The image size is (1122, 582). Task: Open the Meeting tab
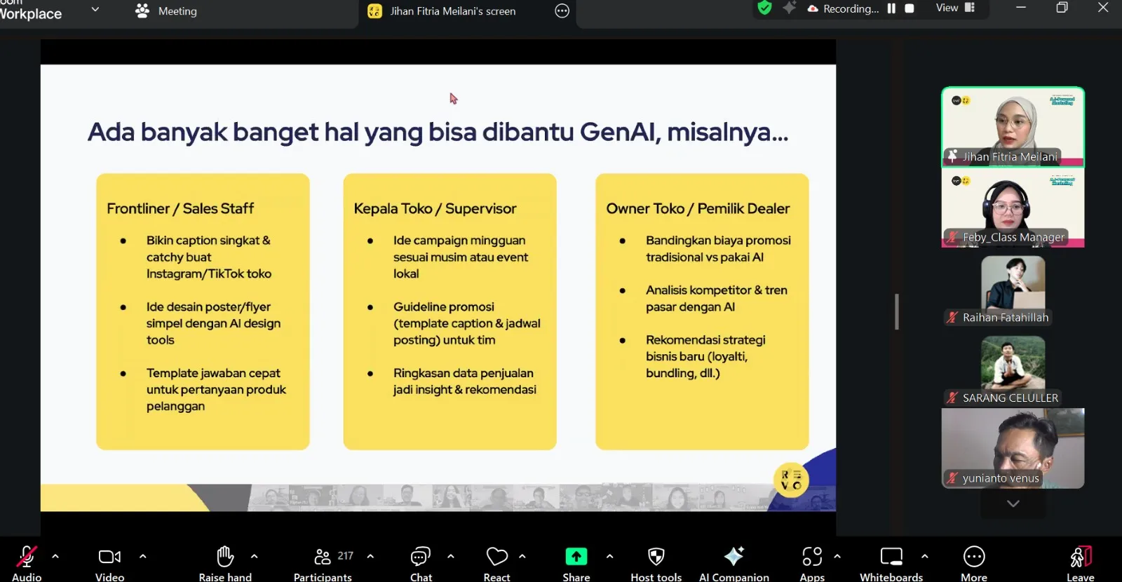167,11
